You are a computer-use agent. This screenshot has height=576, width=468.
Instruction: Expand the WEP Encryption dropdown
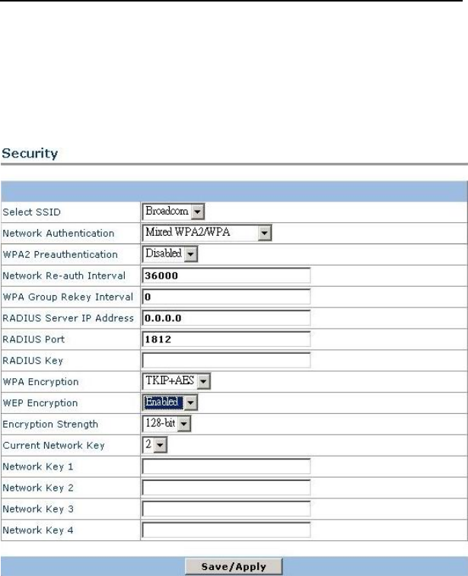tap(170, 402)
